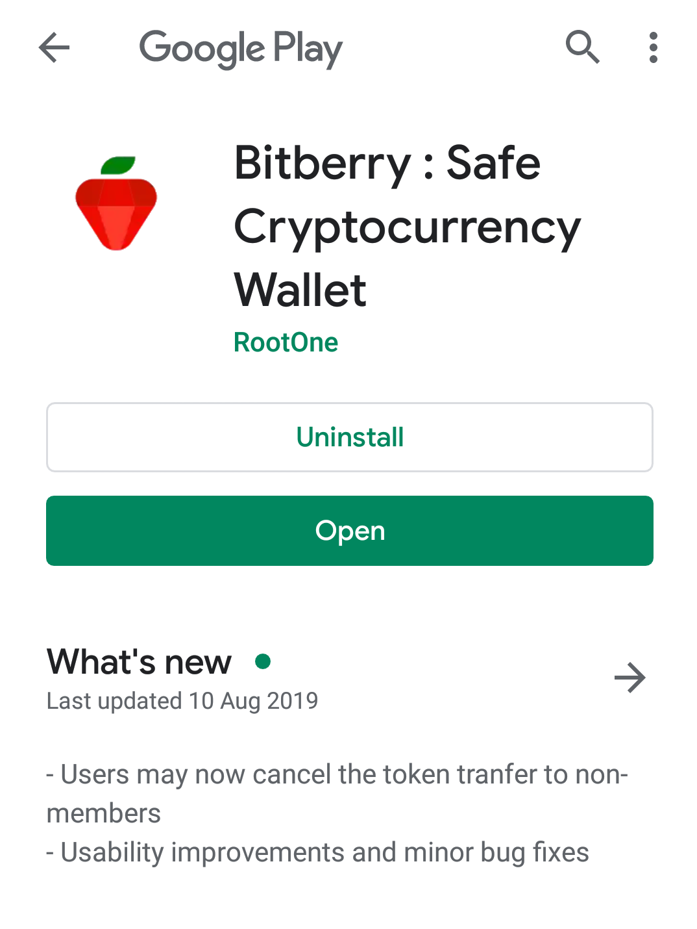This screenshot has height=929, width=697.
Task: Tap the green new-update dot indicator
Action: coord(263,661)
